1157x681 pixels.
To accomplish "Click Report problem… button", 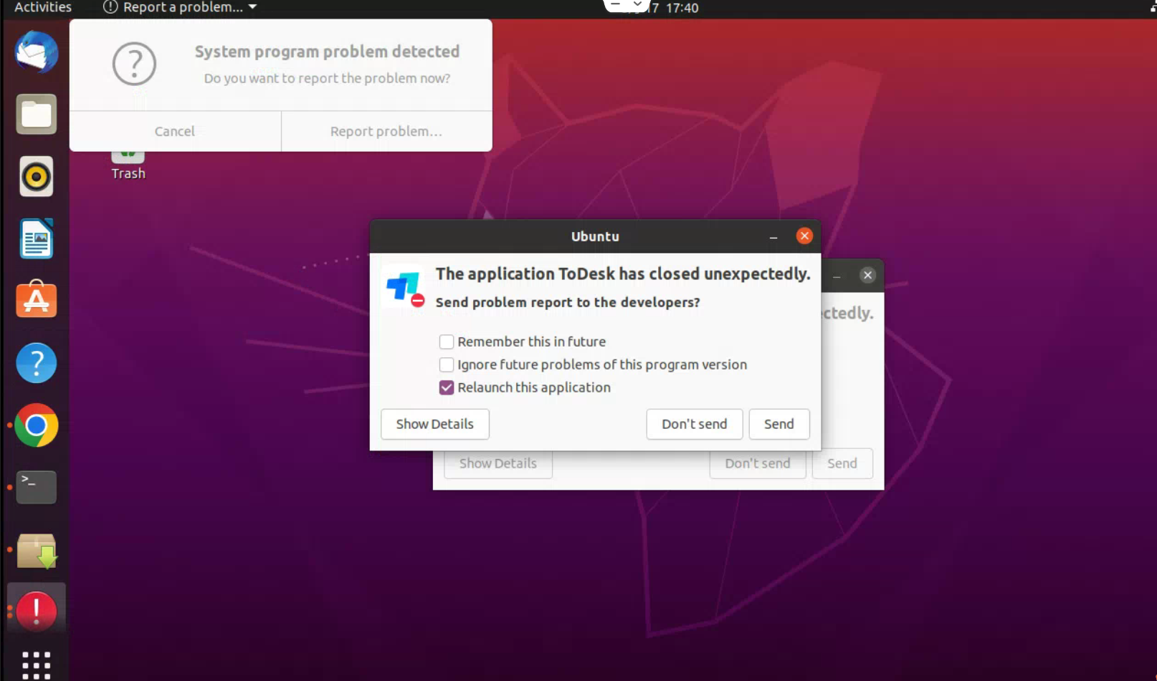I will click(x=386, y=131).
